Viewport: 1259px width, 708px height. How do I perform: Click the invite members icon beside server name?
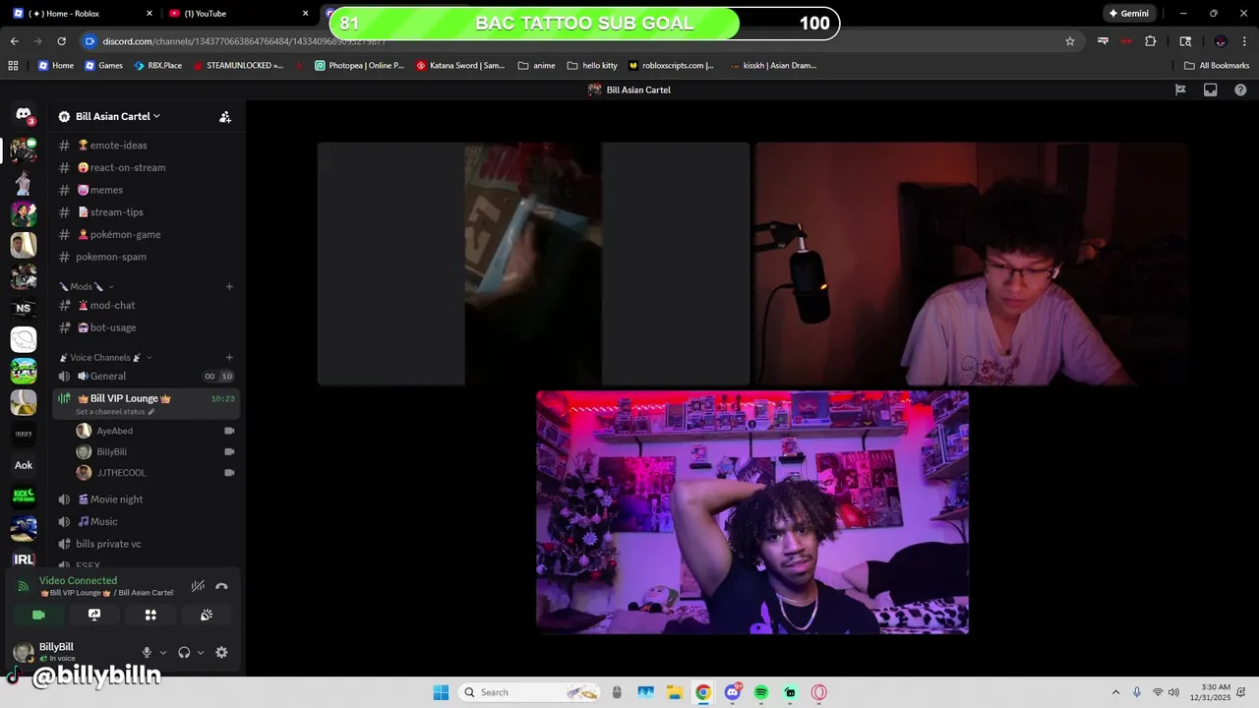[225, 116]
